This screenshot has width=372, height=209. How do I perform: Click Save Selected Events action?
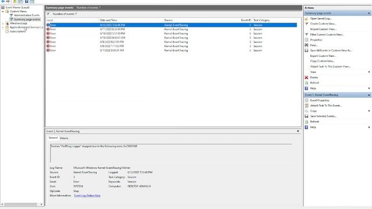coord(323,116)
